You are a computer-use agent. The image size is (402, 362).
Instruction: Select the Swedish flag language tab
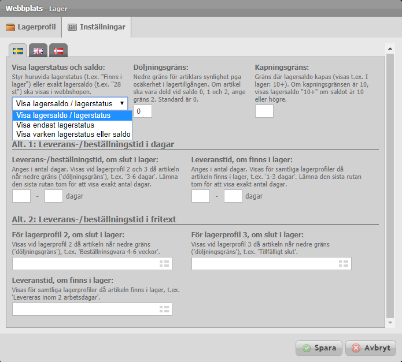point(18,51)
